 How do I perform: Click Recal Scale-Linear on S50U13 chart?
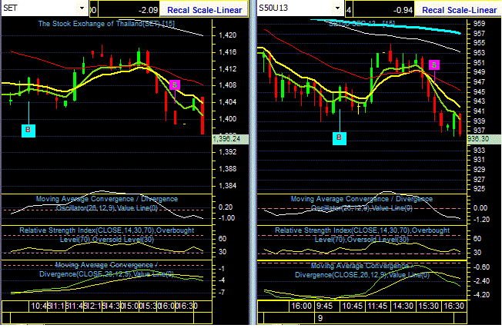[460, 10]
